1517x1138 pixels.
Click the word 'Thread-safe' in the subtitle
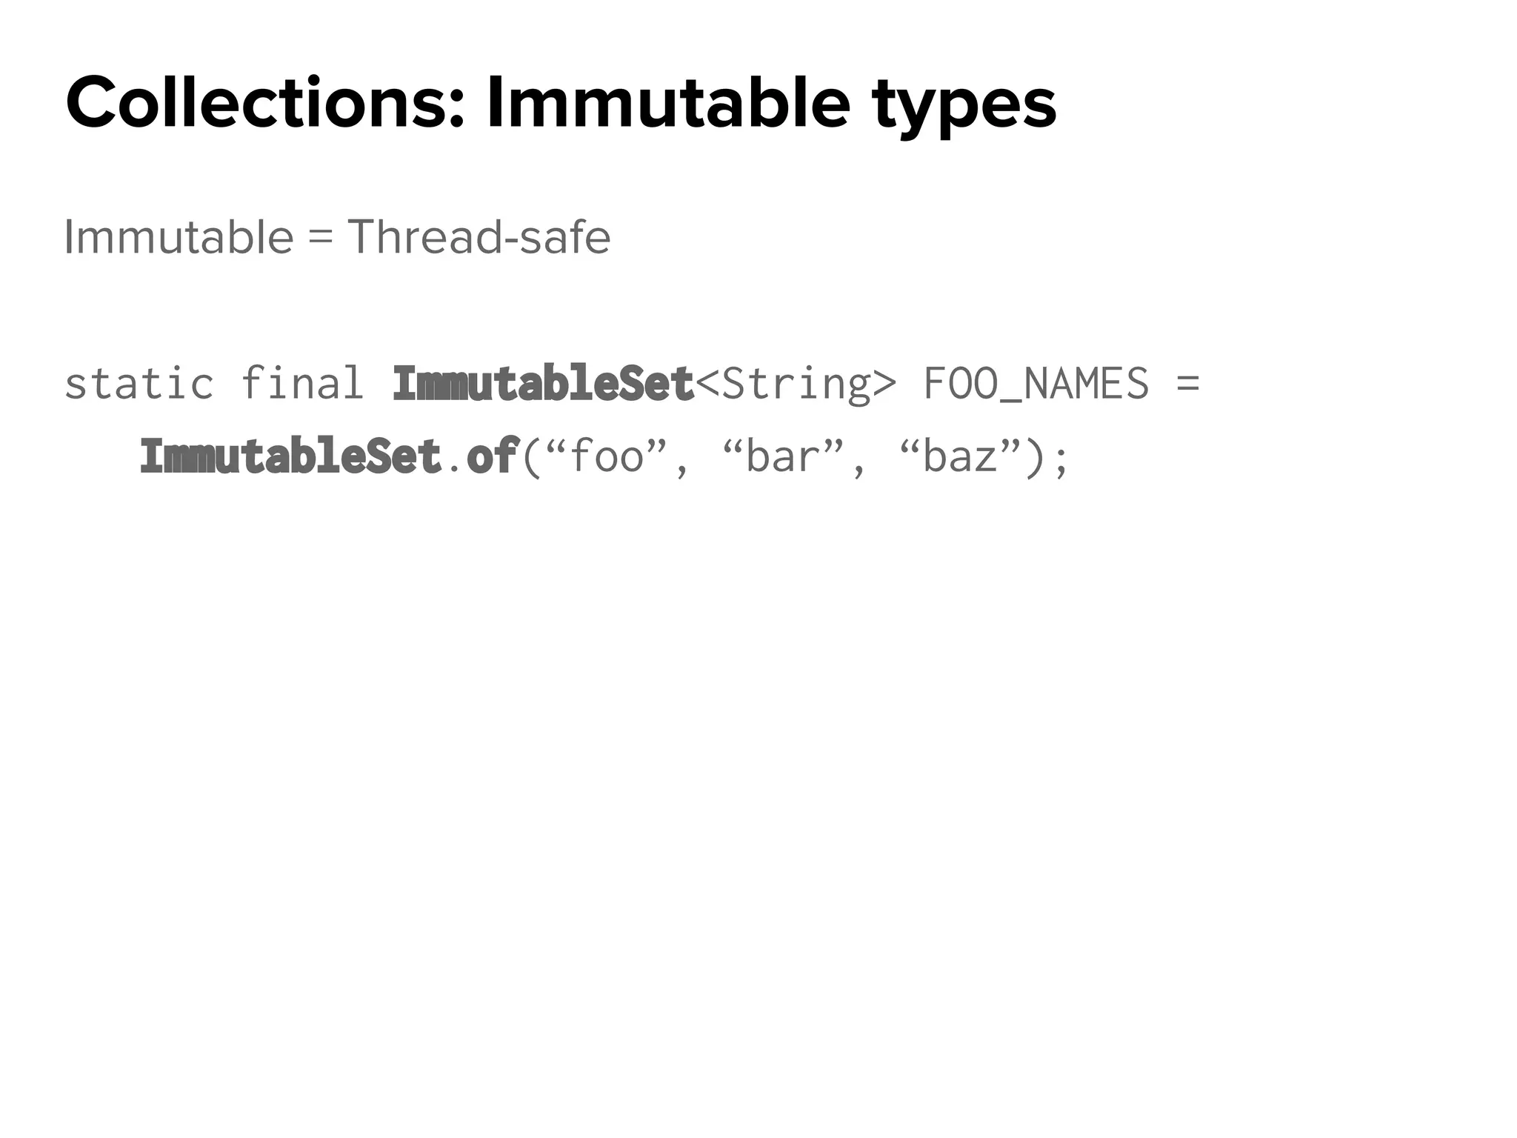click(x=479, y=237)
